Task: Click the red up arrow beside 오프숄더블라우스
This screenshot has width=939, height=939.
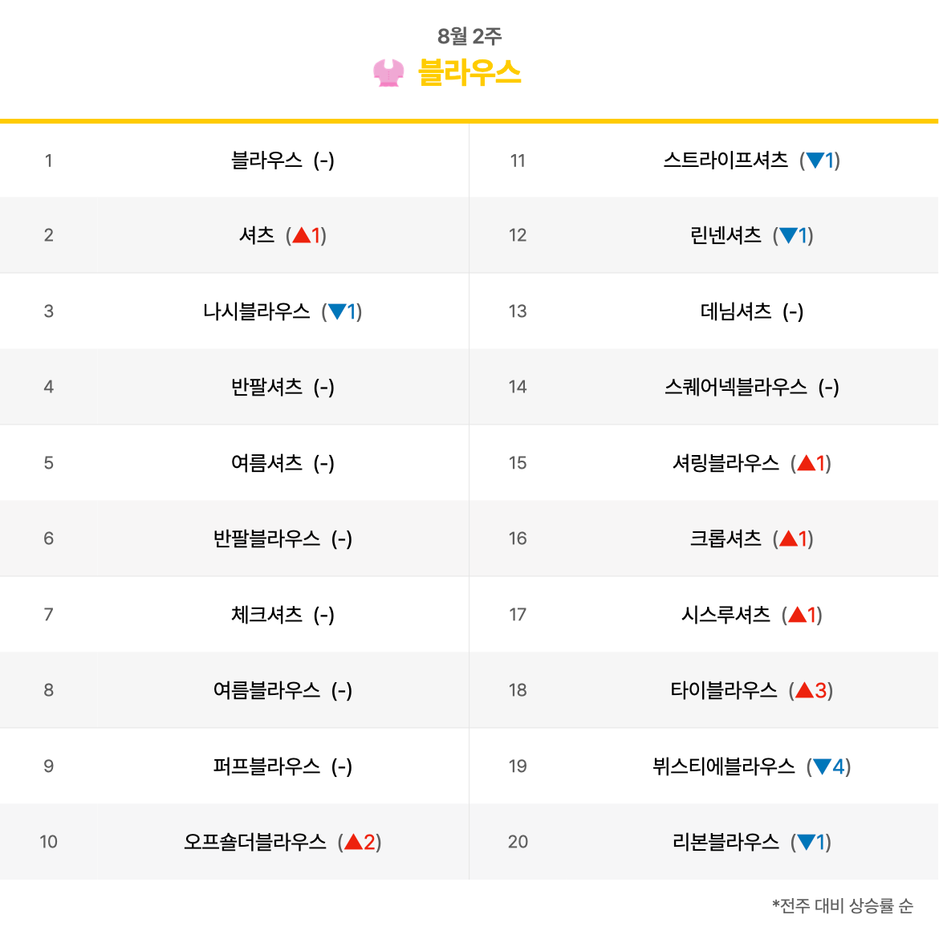Action: [x=354, y=842]
